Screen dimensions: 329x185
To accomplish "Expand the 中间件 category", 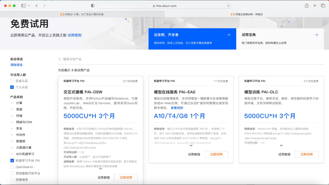I will (12, 135).
